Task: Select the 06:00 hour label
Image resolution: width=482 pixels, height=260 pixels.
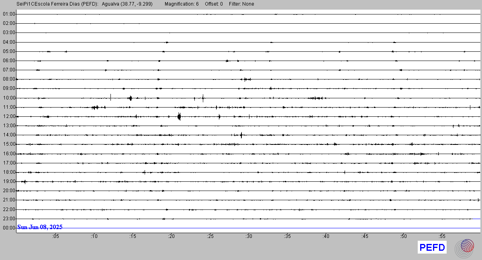Action: pos(9,61)
